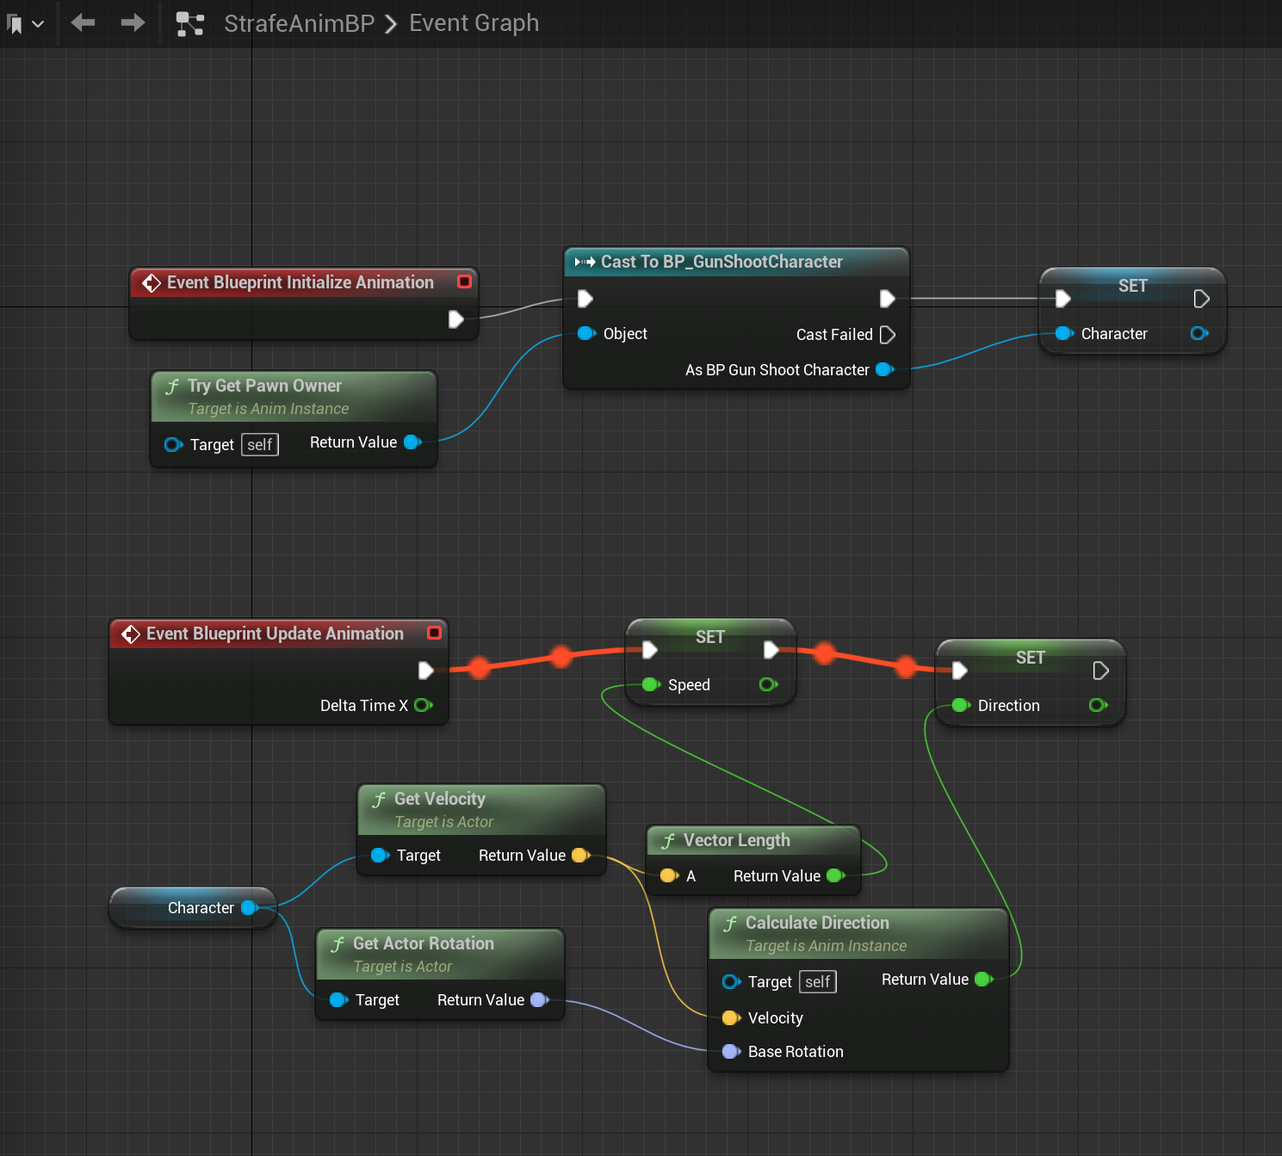Click the exec output pin of SET Speed
This screenshot has width=1282, height=1156.
pyautogui.click(x=771, y=650)
